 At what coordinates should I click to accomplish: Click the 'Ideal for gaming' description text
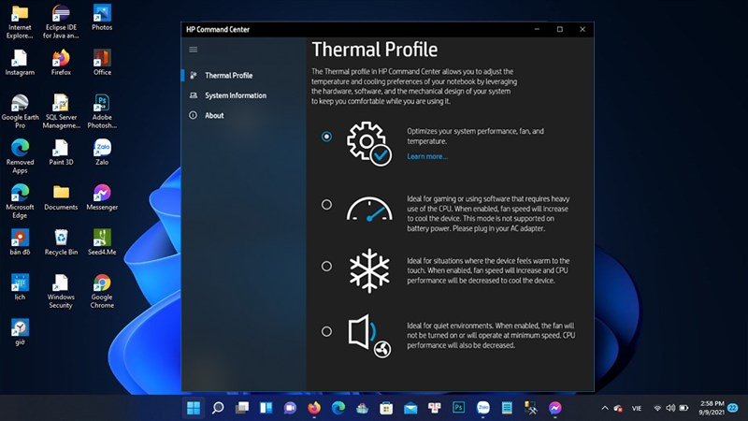point(488,214)
